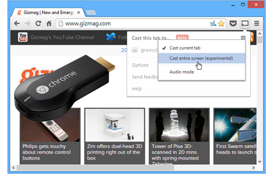
Task: Open the Chrome hamburger menu
Action: click(257, 23)
